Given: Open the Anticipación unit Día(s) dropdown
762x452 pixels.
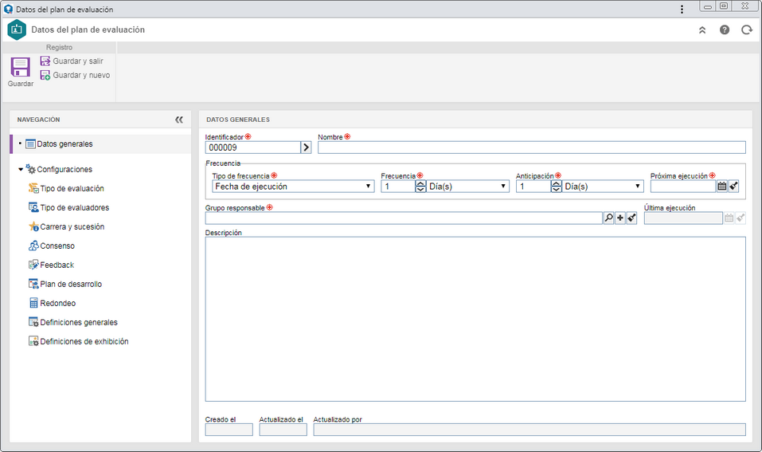Looking at the screenshot, I should click(x=603, y=187).
